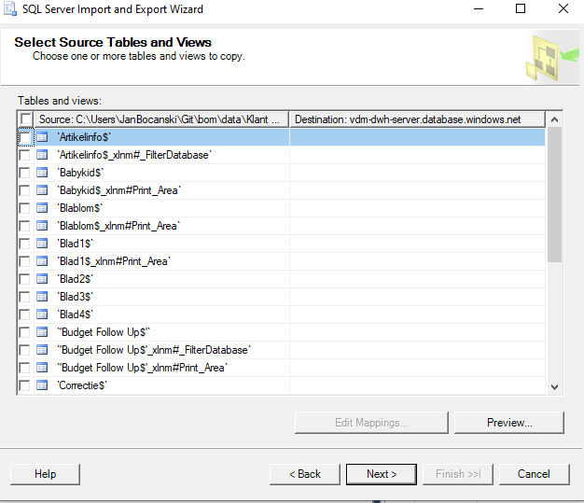Screen dimensions: 584x503
Task: Click scrollbar down arrow in tables list
Action: (554, 386)
